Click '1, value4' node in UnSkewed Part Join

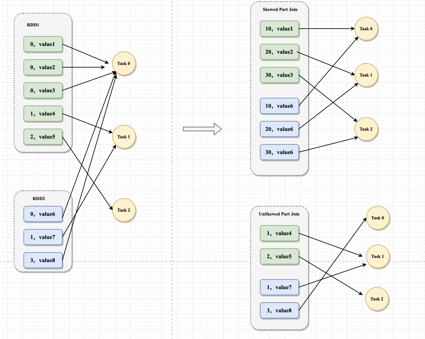click(x=279, y=233)
